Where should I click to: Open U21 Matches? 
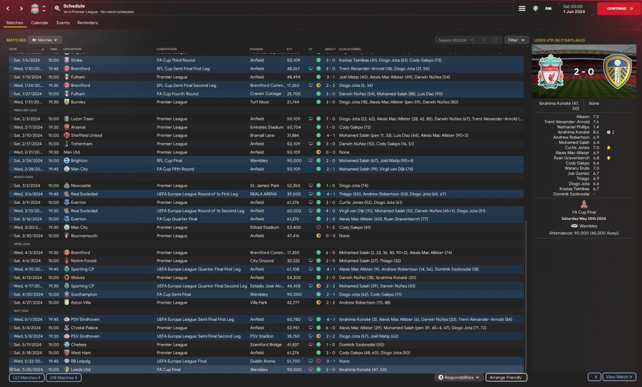point(26,377)
